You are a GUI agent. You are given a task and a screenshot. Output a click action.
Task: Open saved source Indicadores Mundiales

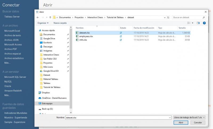click(16, 113)
